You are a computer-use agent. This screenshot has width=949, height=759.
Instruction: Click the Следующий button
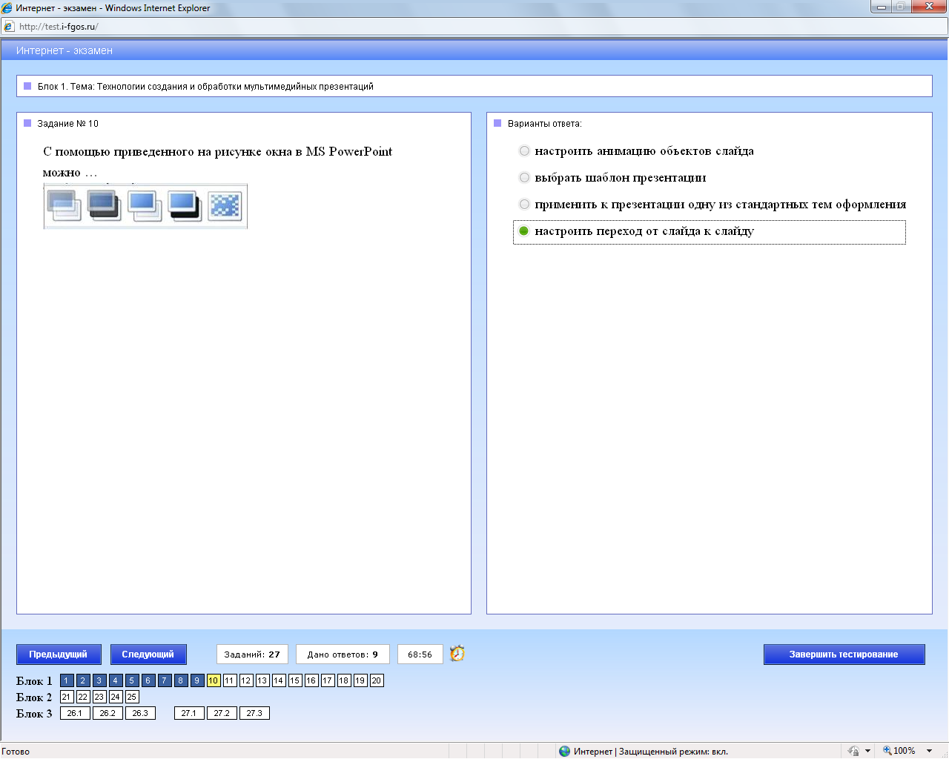pos(148,654)
